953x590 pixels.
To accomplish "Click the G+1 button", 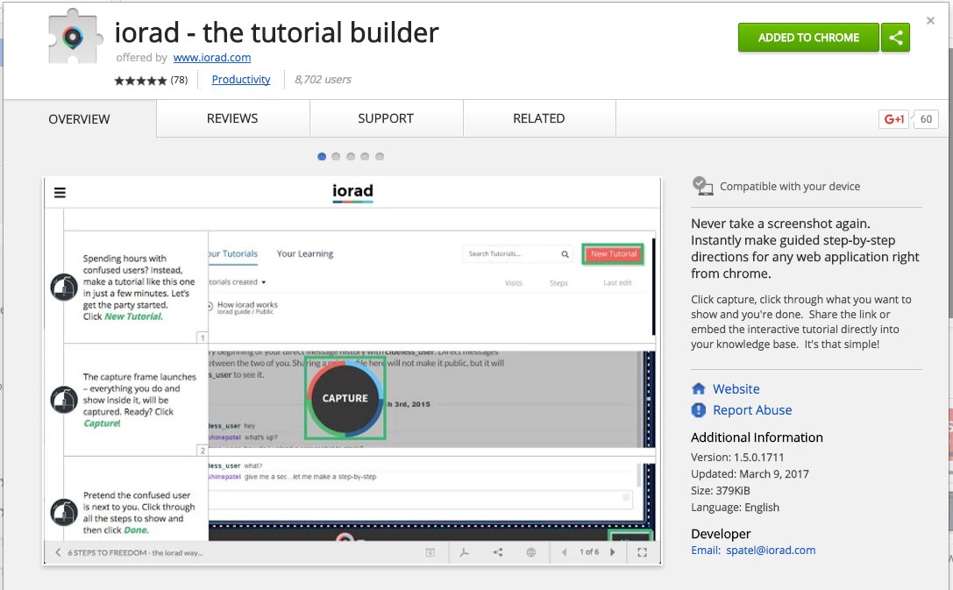I will tap(893, 119).
